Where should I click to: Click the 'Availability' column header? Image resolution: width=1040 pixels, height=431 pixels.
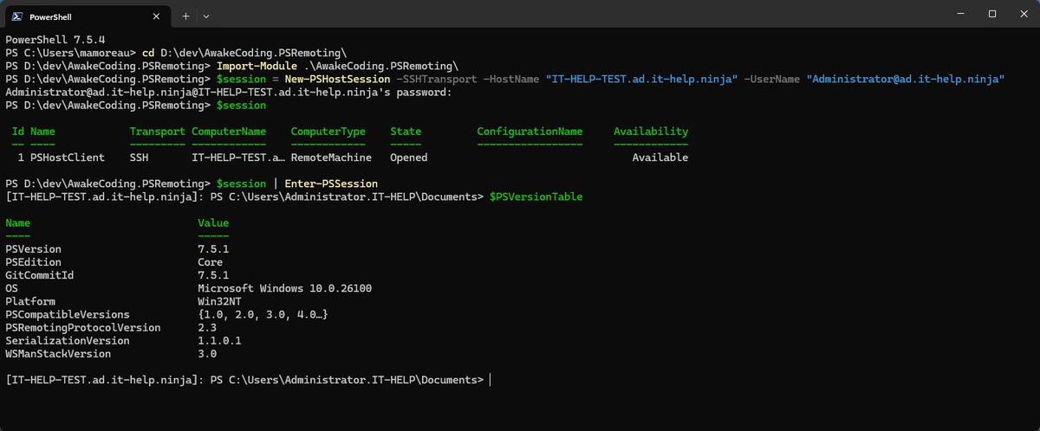pyautogui.click(x=651, y=132)
